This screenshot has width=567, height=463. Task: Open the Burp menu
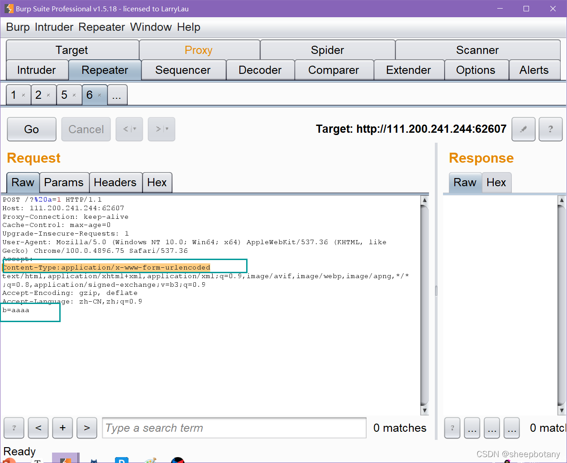click(18, 27)
